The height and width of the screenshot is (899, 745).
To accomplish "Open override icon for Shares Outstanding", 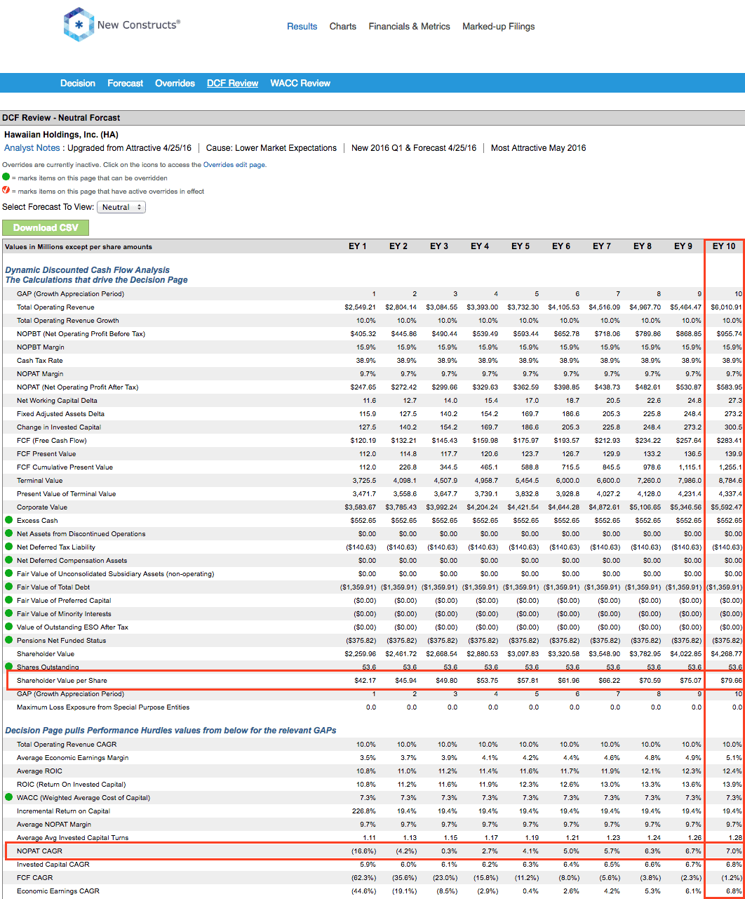I will click(8, 666).
